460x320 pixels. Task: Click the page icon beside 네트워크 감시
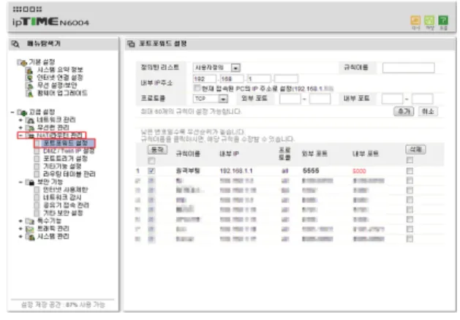click(x=37, y=197)
